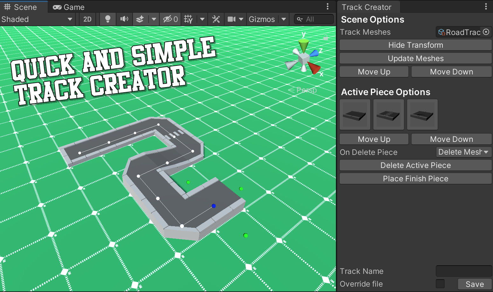The height and width of the screenshot is (292, 493).
Task: Toggle 2D view mode
Action: [87, 19]
